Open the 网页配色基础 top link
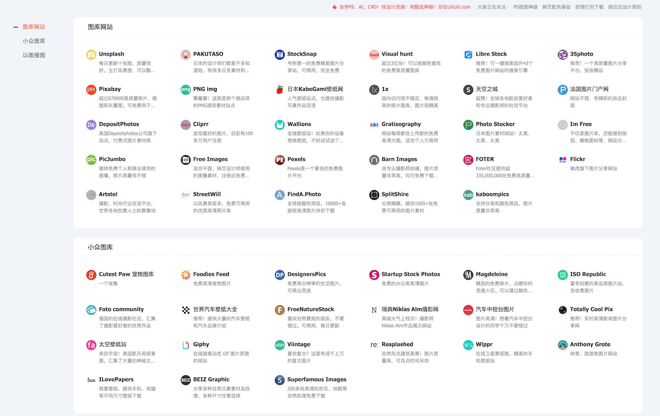This screenshot has width=660, height=416. pos(556,7)
